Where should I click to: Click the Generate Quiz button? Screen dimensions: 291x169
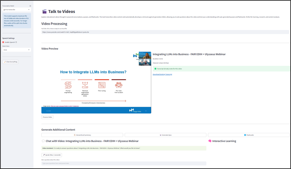165,135
